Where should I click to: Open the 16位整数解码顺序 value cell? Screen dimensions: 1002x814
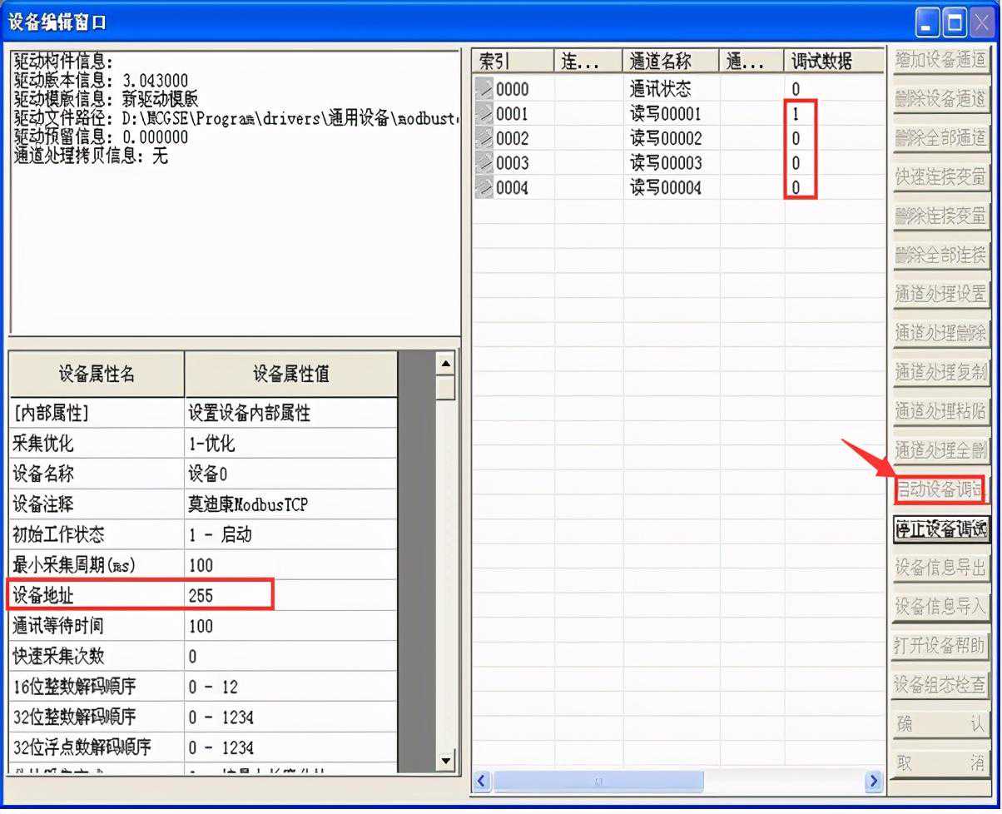pos(290,687)
